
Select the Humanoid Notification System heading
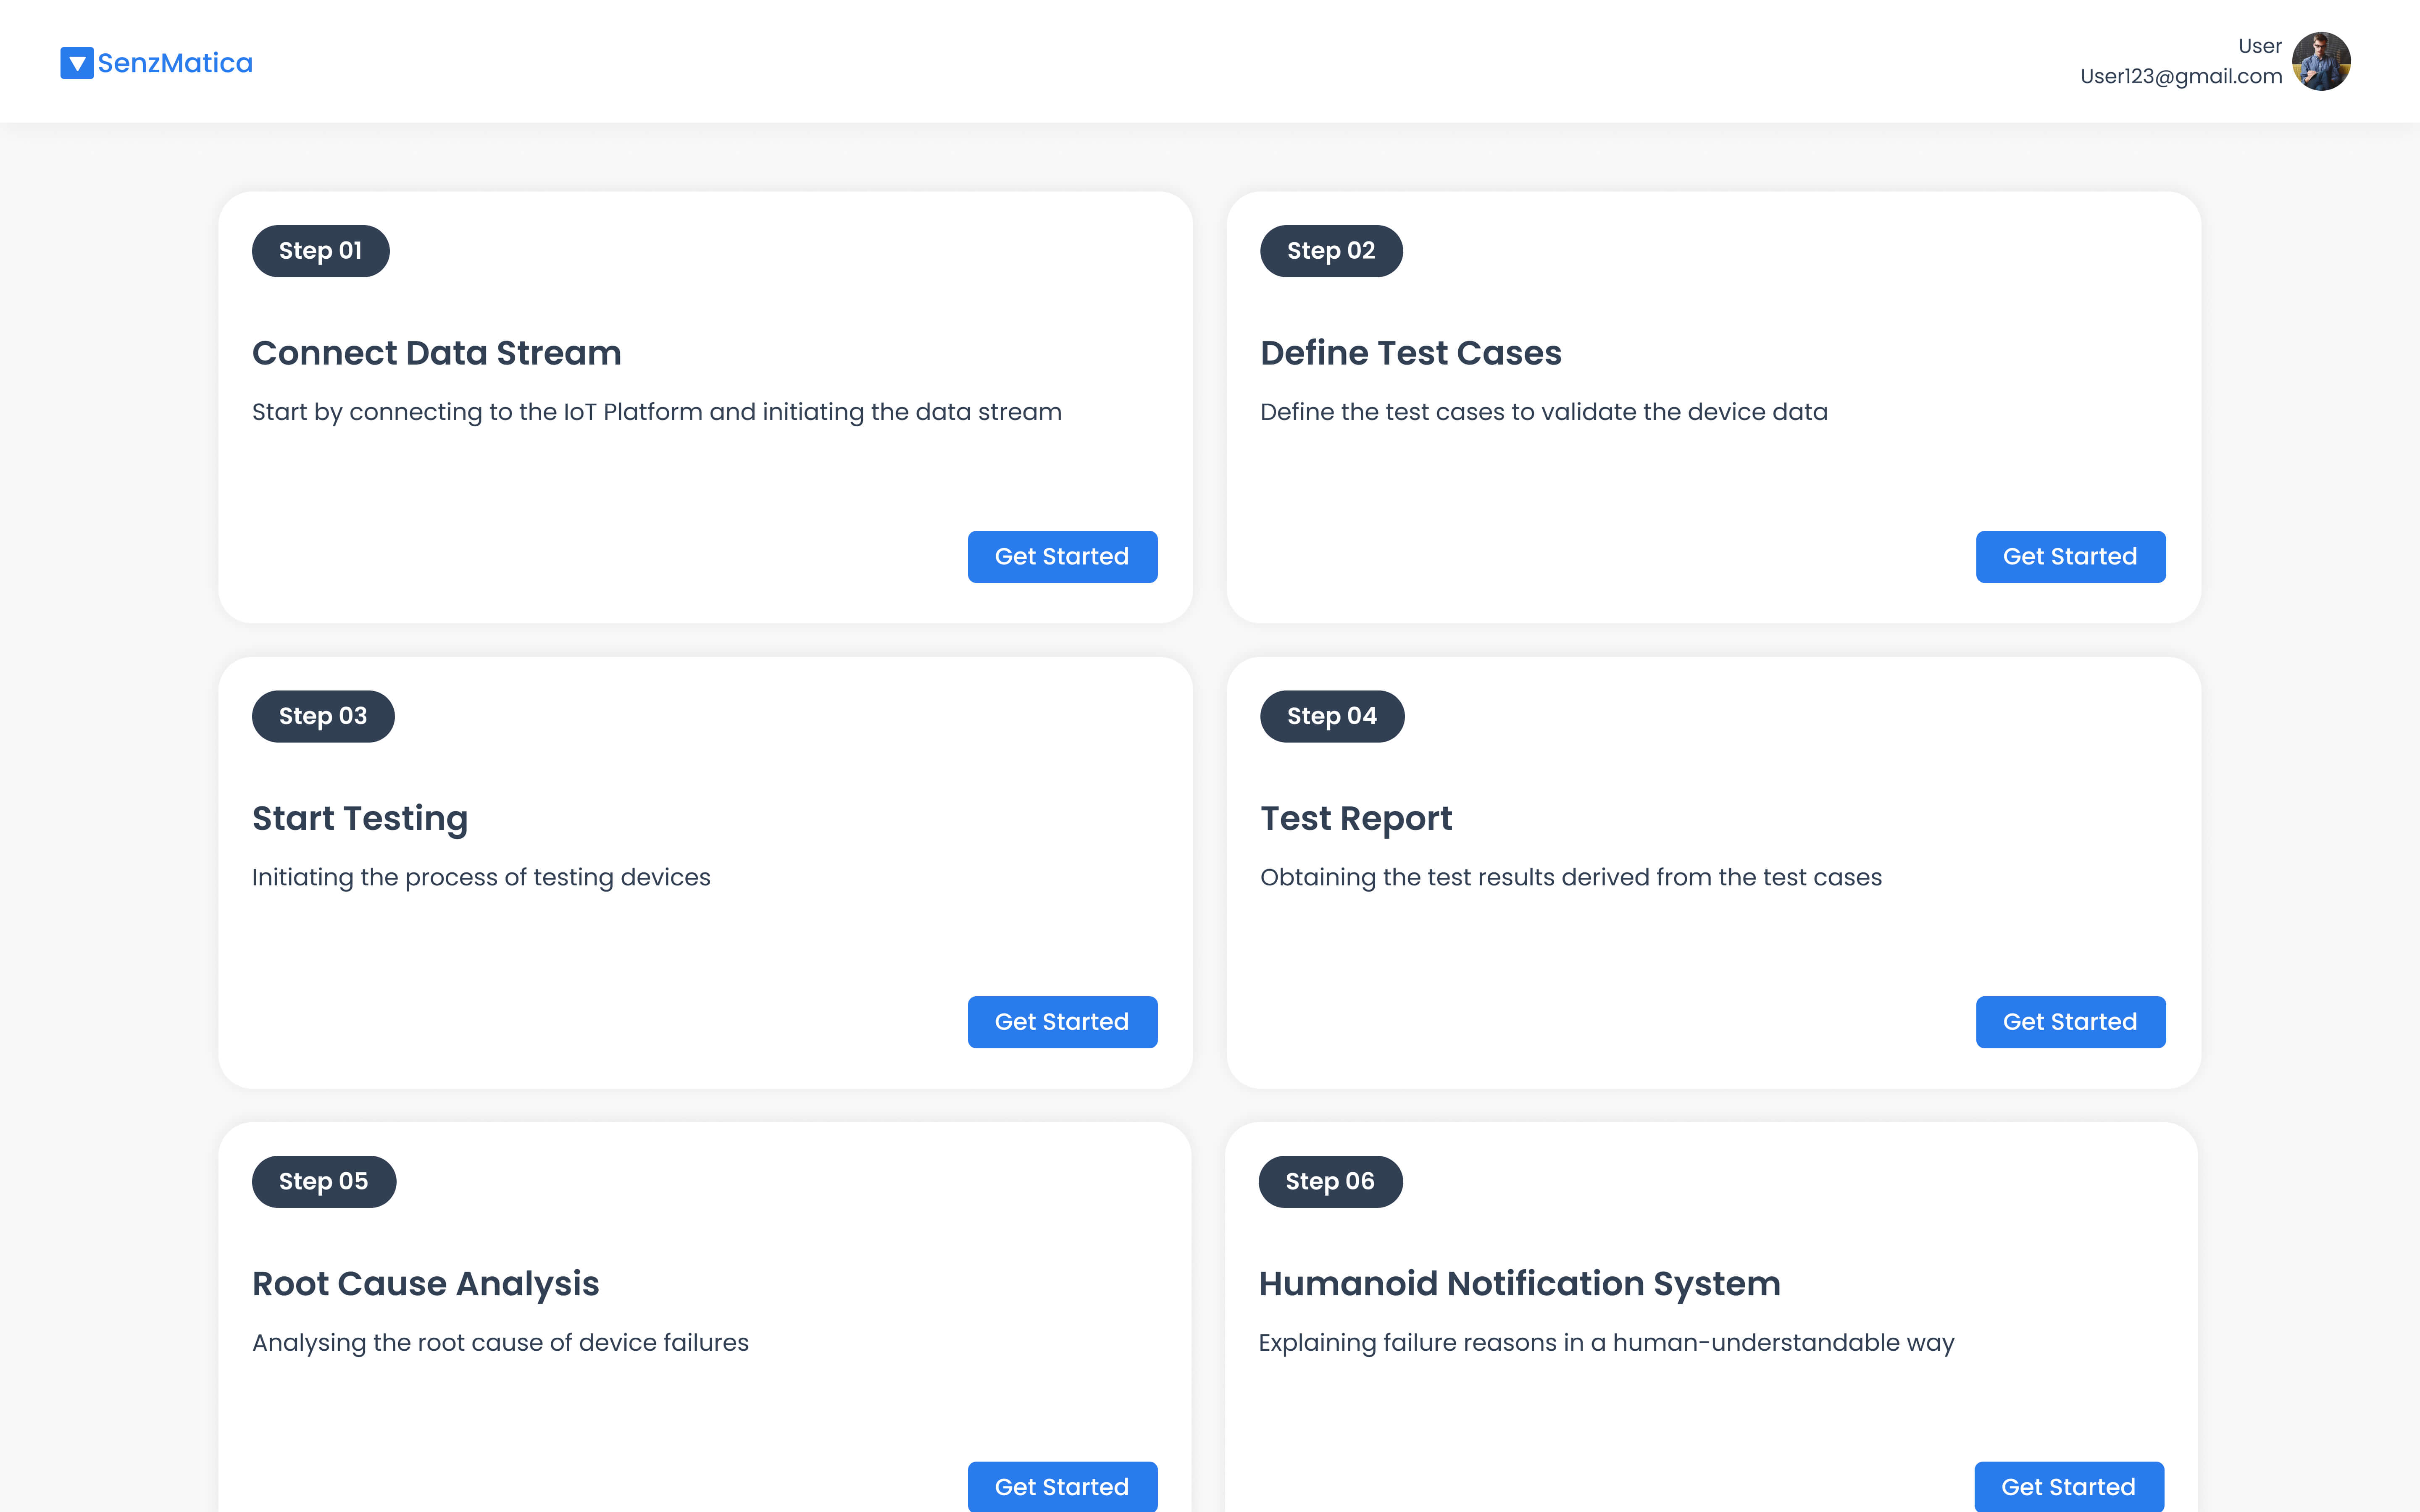point(1520,1284)
